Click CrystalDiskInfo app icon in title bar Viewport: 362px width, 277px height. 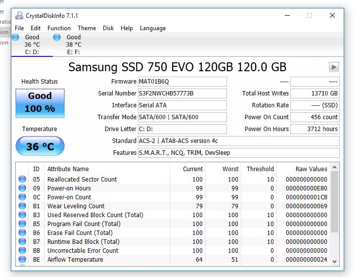tap(19, 15)
